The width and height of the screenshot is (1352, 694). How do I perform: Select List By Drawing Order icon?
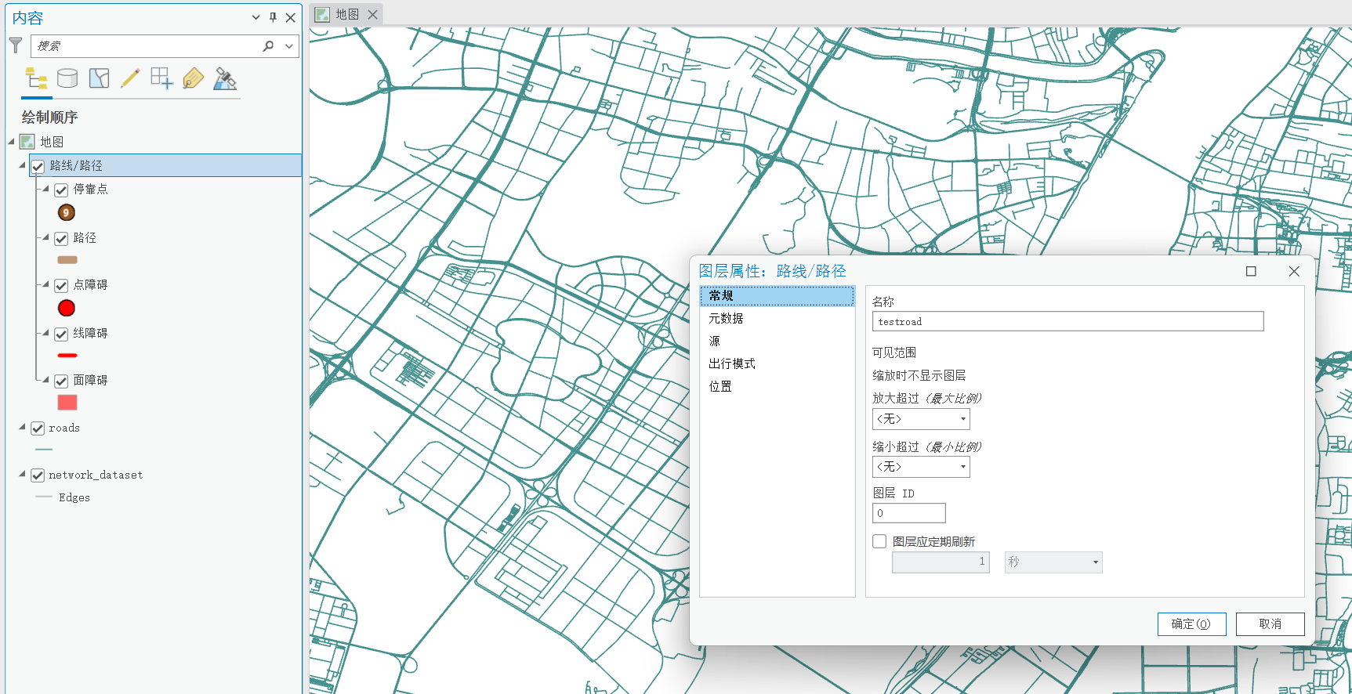pos(37,78)
